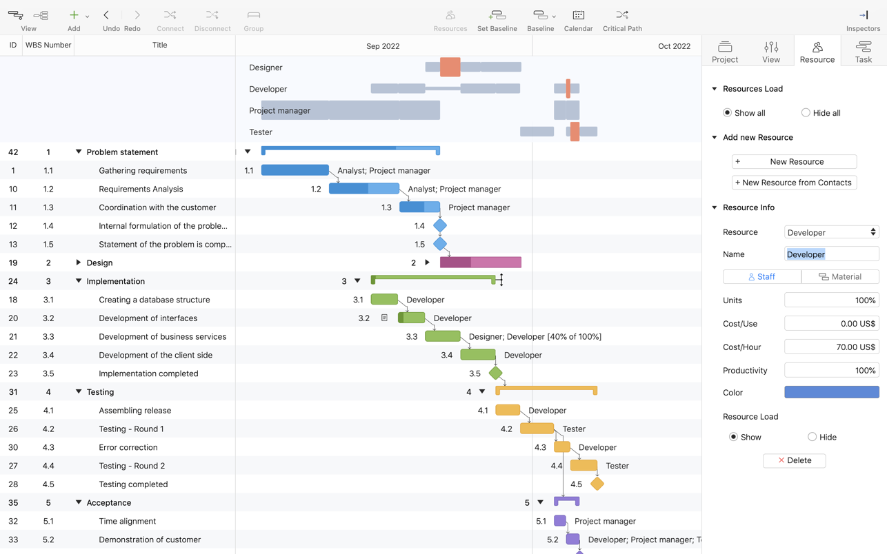Screen dimensions: 887x554
Task: Delete the Developer resource
Action: pos(794,460)
